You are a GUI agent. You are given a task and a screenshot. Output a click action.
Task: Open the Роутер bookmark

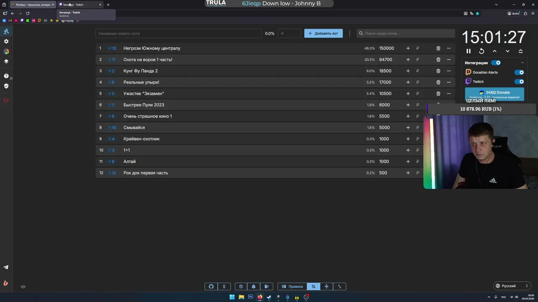click(x=68, y=21)
